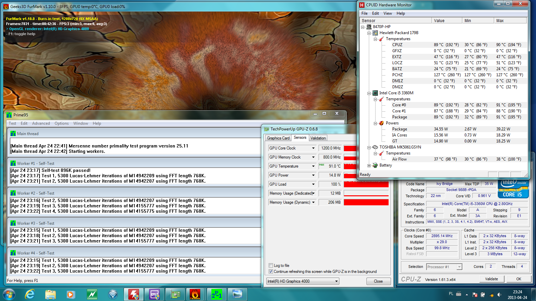The image size is (536, 301).
Task: Open Prime95 Options menu
Action: click(x=62, y=123)
